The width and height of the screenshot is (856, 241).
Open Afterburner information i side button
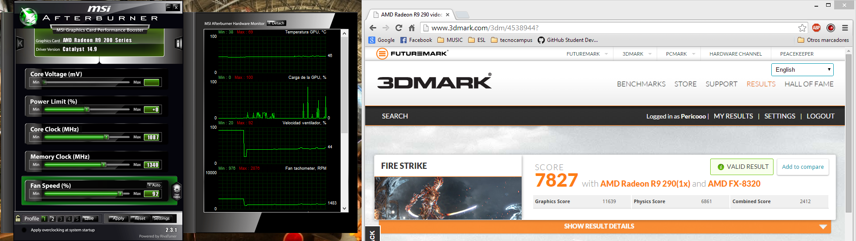(178, 43)
